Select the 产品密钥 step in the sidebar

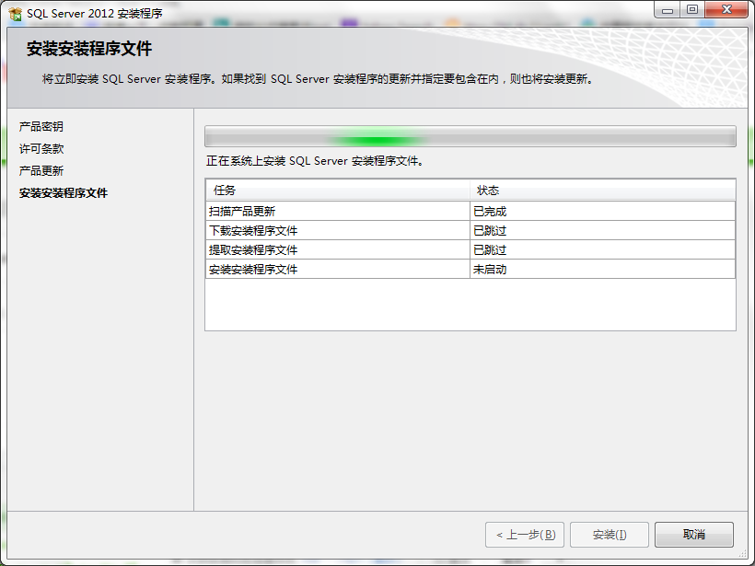41,127
